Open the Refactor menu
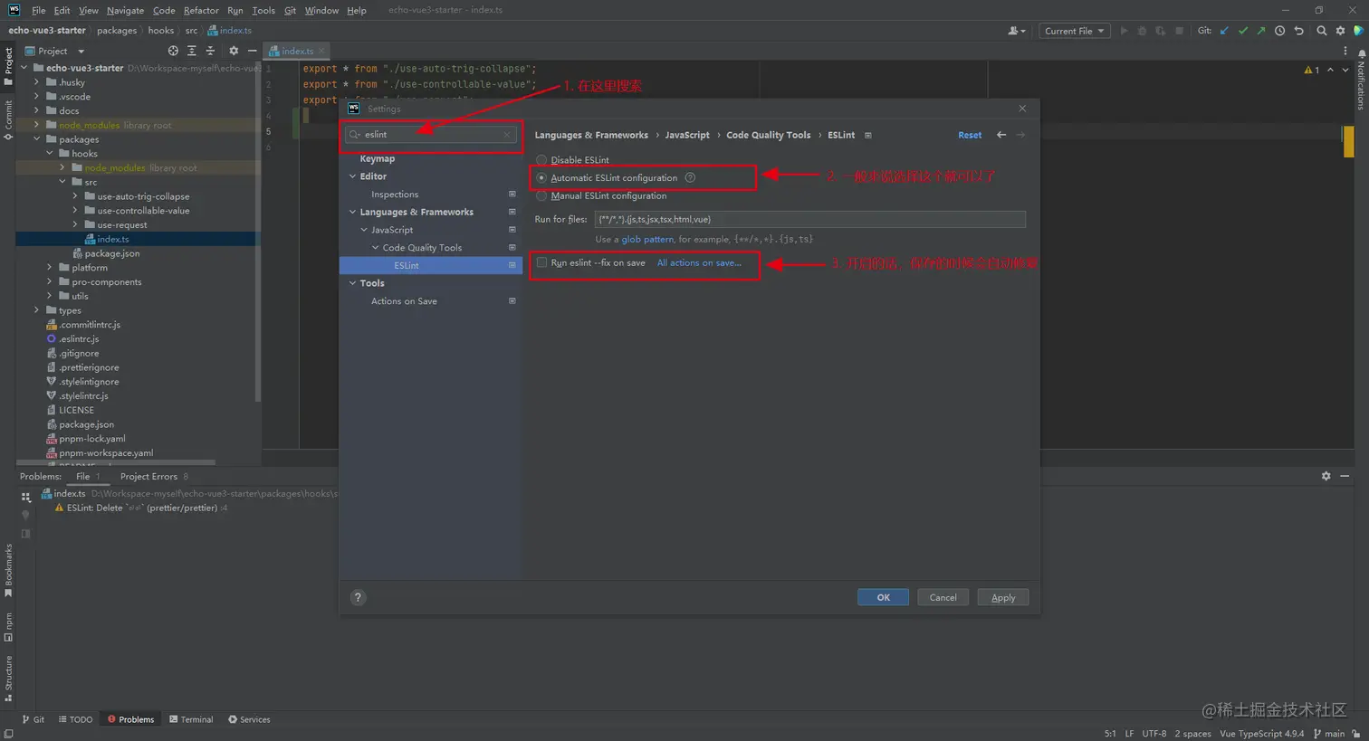1369x741 pixels. 201,10
